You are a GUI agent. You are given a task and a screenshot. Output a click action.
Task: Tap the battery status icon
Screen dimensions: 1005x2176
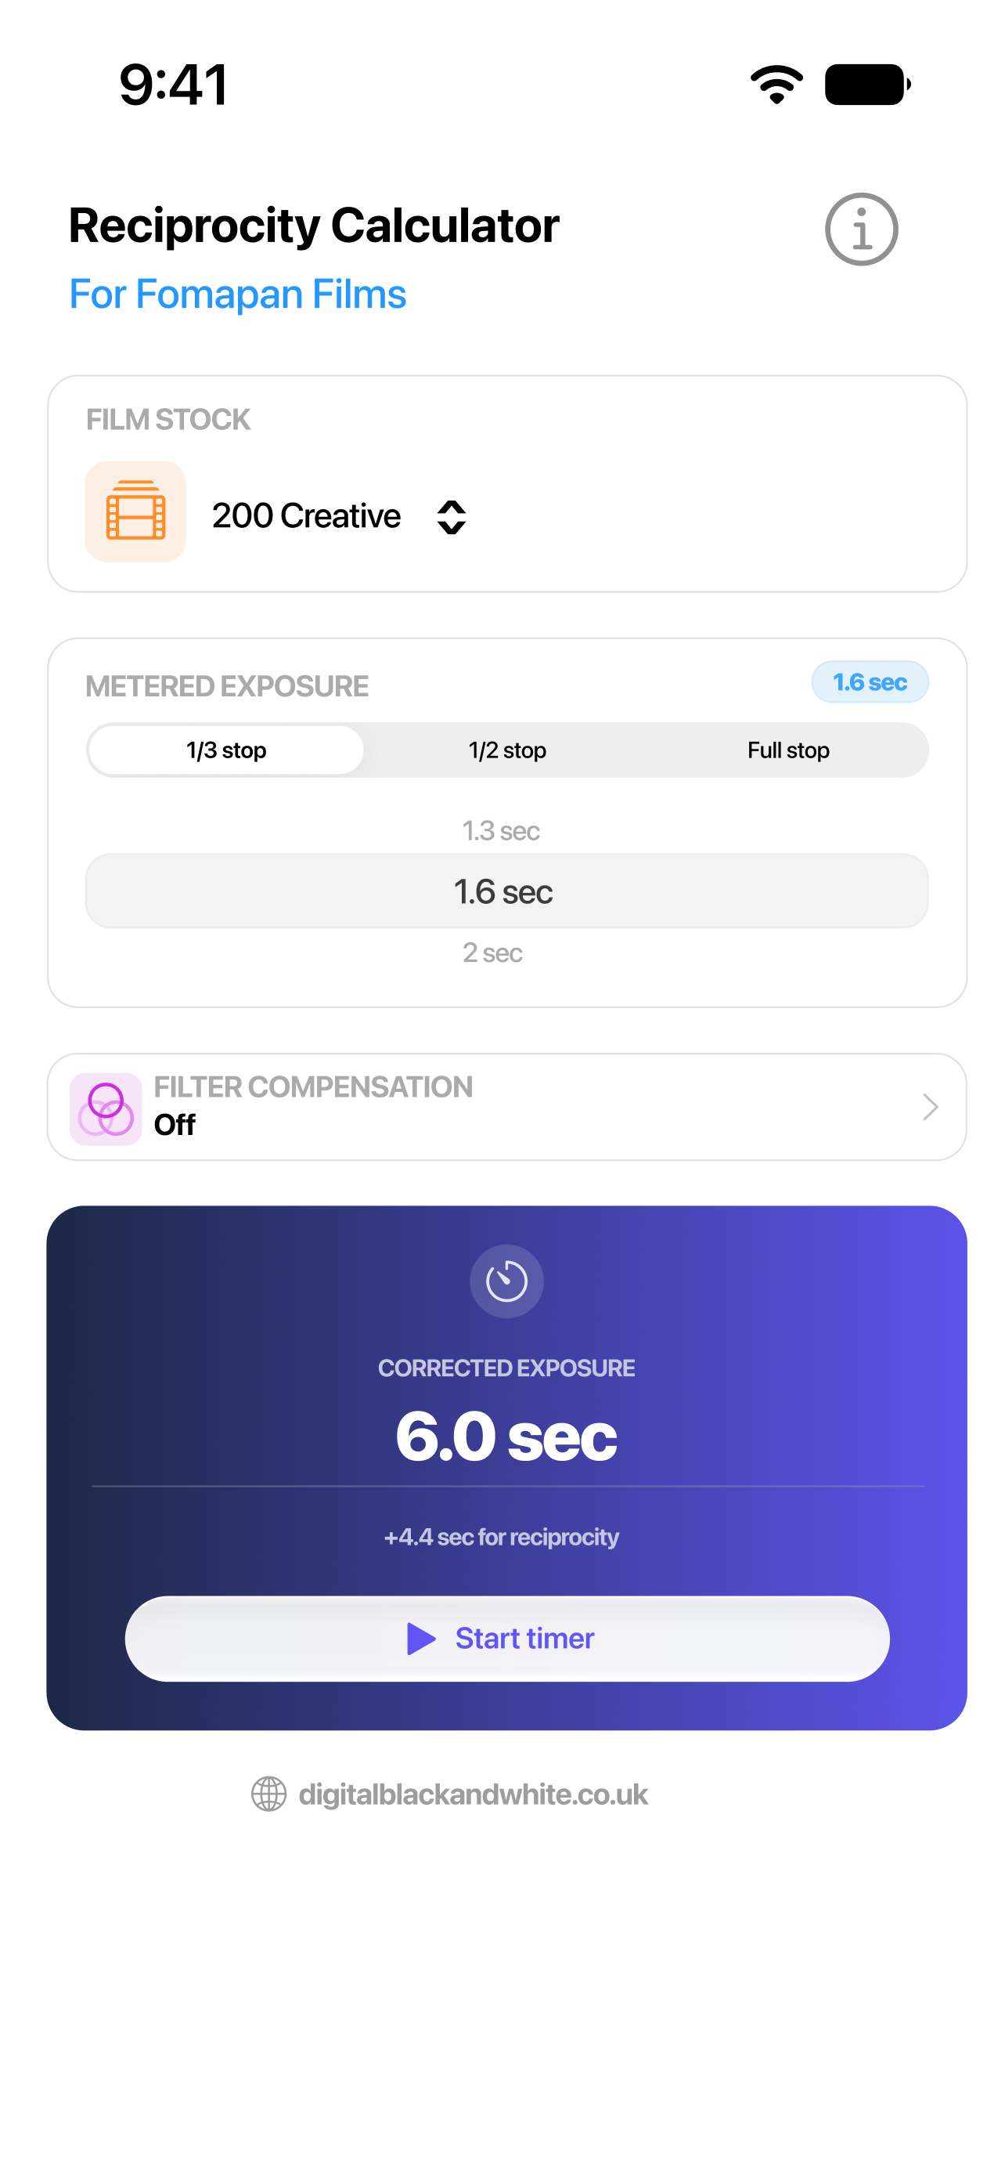(867, 85)
